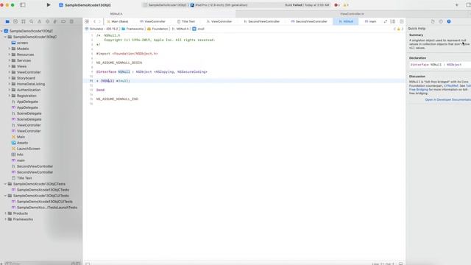Show the File inspector
471x265 pixels.
coord(433,21)
